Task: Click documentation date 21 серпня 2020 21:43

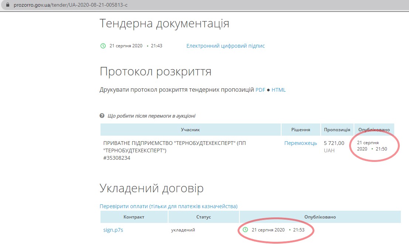Action: click(136, 46)
